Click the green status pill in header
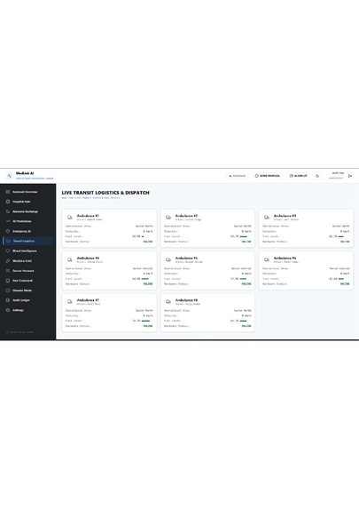Screen dimensions: 359x509 click(x=238, y=176)
